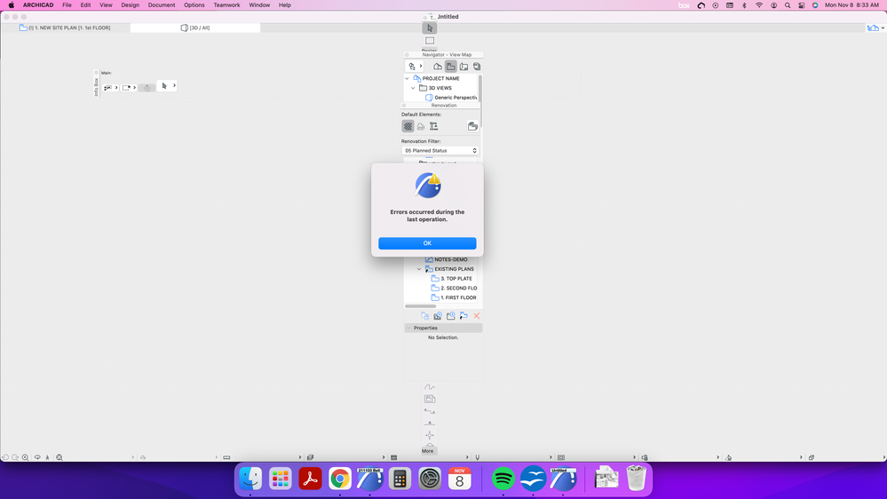The image size is (887, 499).
Task: Open the Teamwork menu
Action: pyautogui.click(x=226, y=5)
